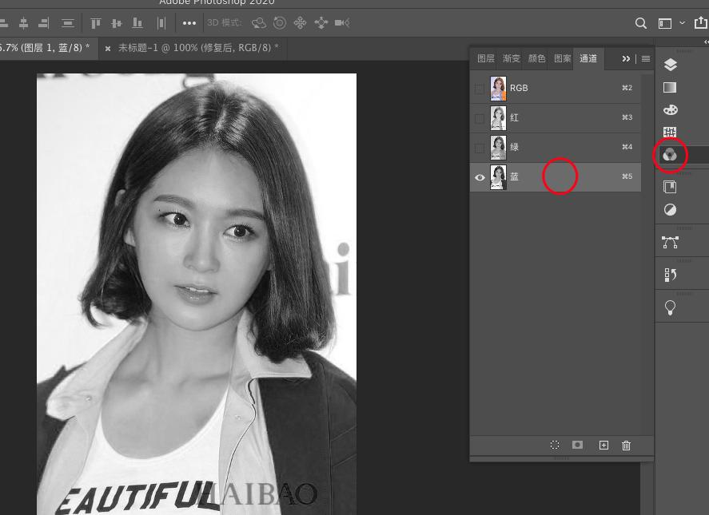
Task: Switch to the 图层 (Layers) tab
Action: pyautogui.click(x=485, y=58)
